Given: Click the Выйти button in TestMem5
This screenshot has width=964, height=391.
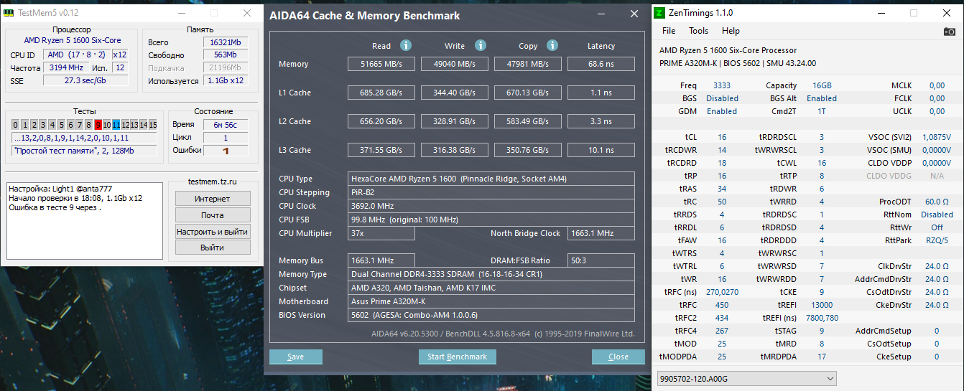Looking at the screenshot, I should (212, 248).
